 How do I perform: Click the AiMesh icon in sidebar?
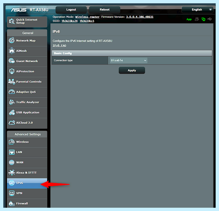12,51
